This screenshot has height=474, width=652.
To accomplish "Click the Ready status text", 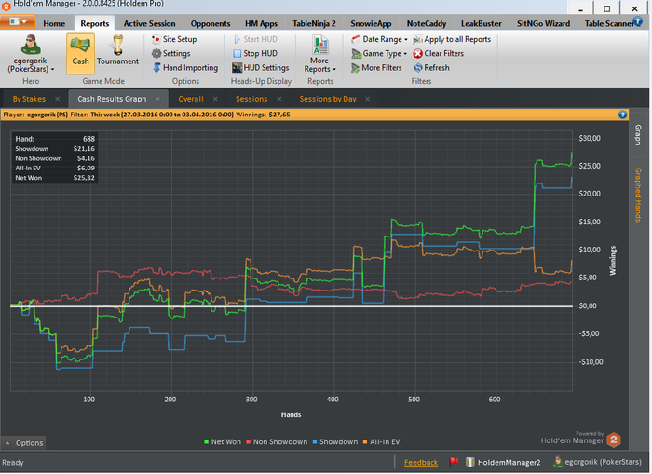I will coord(12,462).
